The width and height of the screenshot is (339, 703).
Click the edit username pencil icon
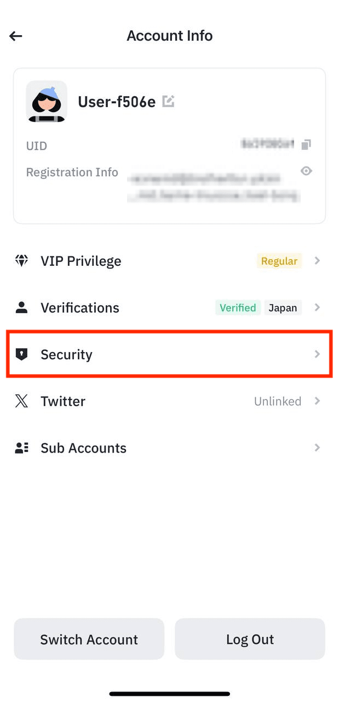168,101
